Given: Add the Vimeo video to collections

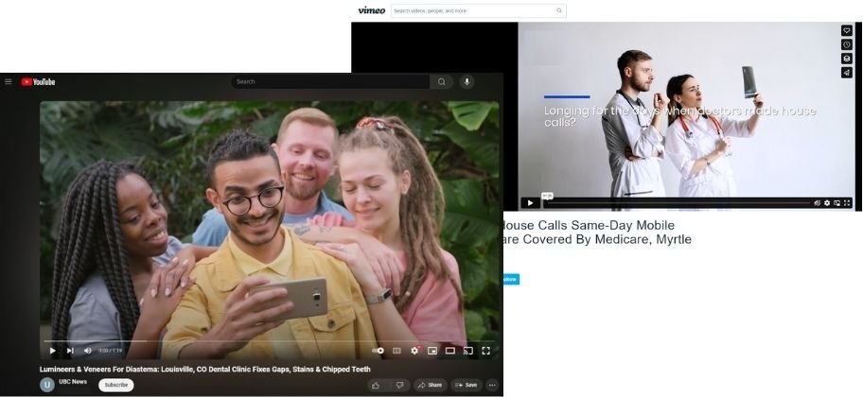Looking at the screenshot, I should pyautogui.click(x=847, y=59).
